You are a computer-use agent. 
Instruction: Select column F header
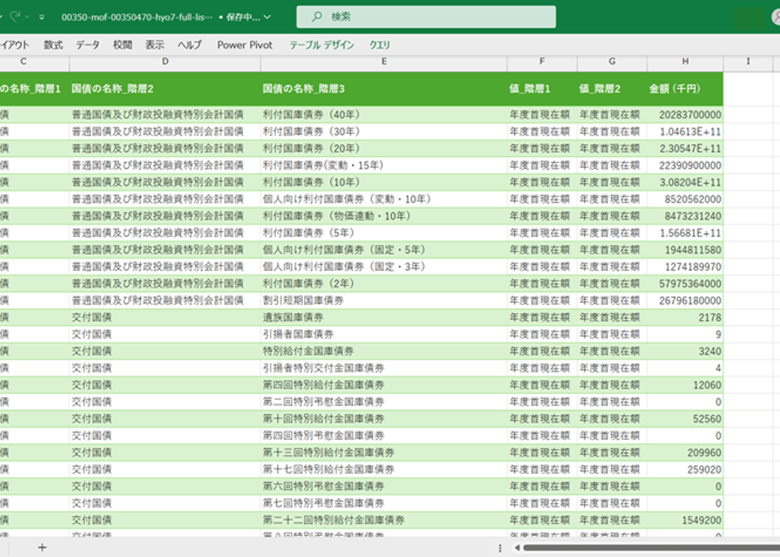pyautogui.click(x=542, y=62)
